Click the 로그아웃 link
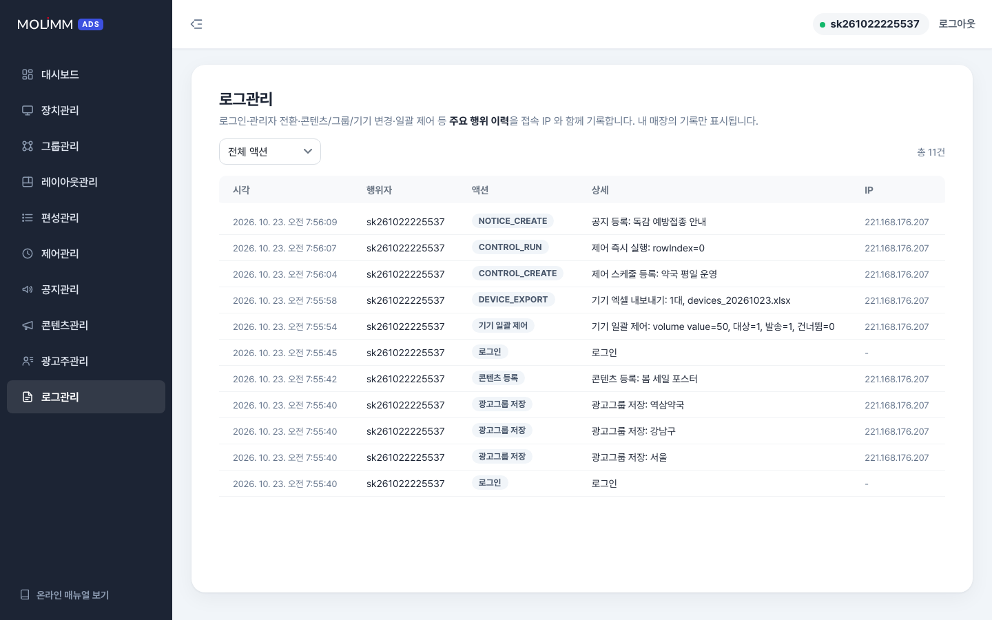This screenshot has height=620, width=992. 957,24
